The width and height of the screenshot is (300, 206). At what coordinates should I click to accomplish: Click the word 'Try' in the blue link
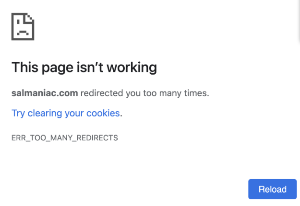(x=18, y=114)
